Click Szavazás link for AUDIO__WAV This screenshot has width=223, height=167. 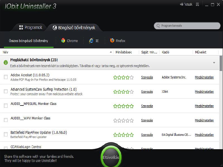(147, 121)
